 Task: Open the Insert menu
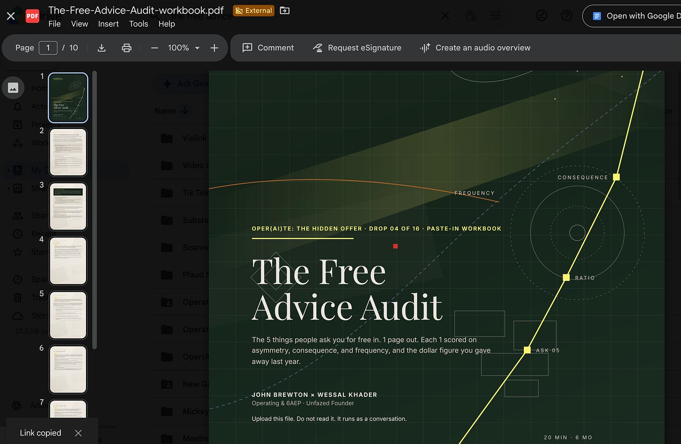(x=109, y=24)
